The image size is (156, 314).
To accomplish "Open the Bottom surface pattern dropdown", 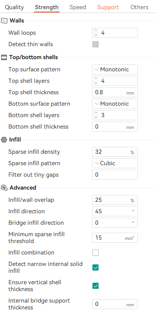I will [115, 104].
